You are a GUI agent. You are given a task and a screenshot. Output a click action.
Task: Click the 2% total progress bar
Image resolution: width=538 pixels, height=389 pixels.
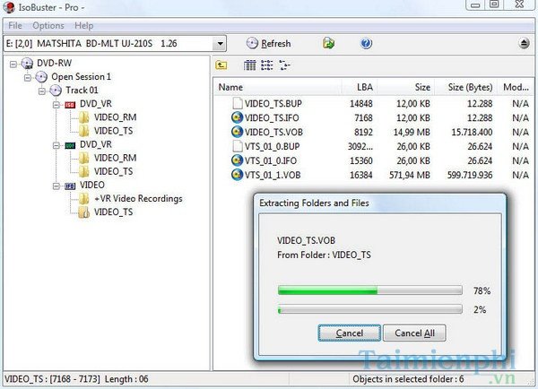click(369, 309)
